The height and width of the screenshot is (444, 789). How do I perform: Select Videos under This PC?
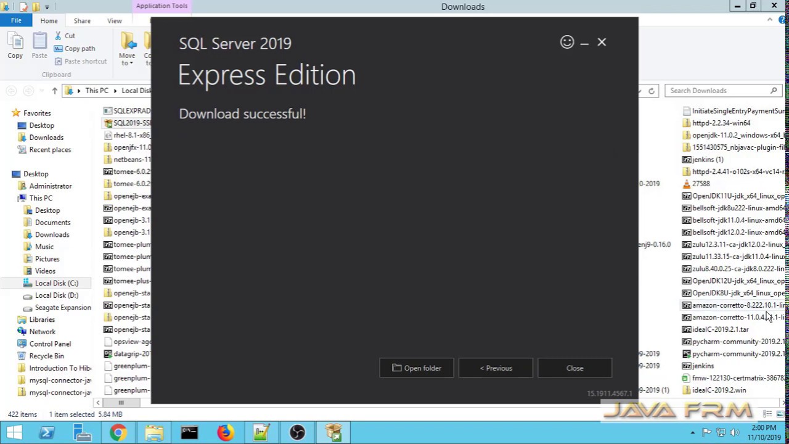(x=45, y=271)
